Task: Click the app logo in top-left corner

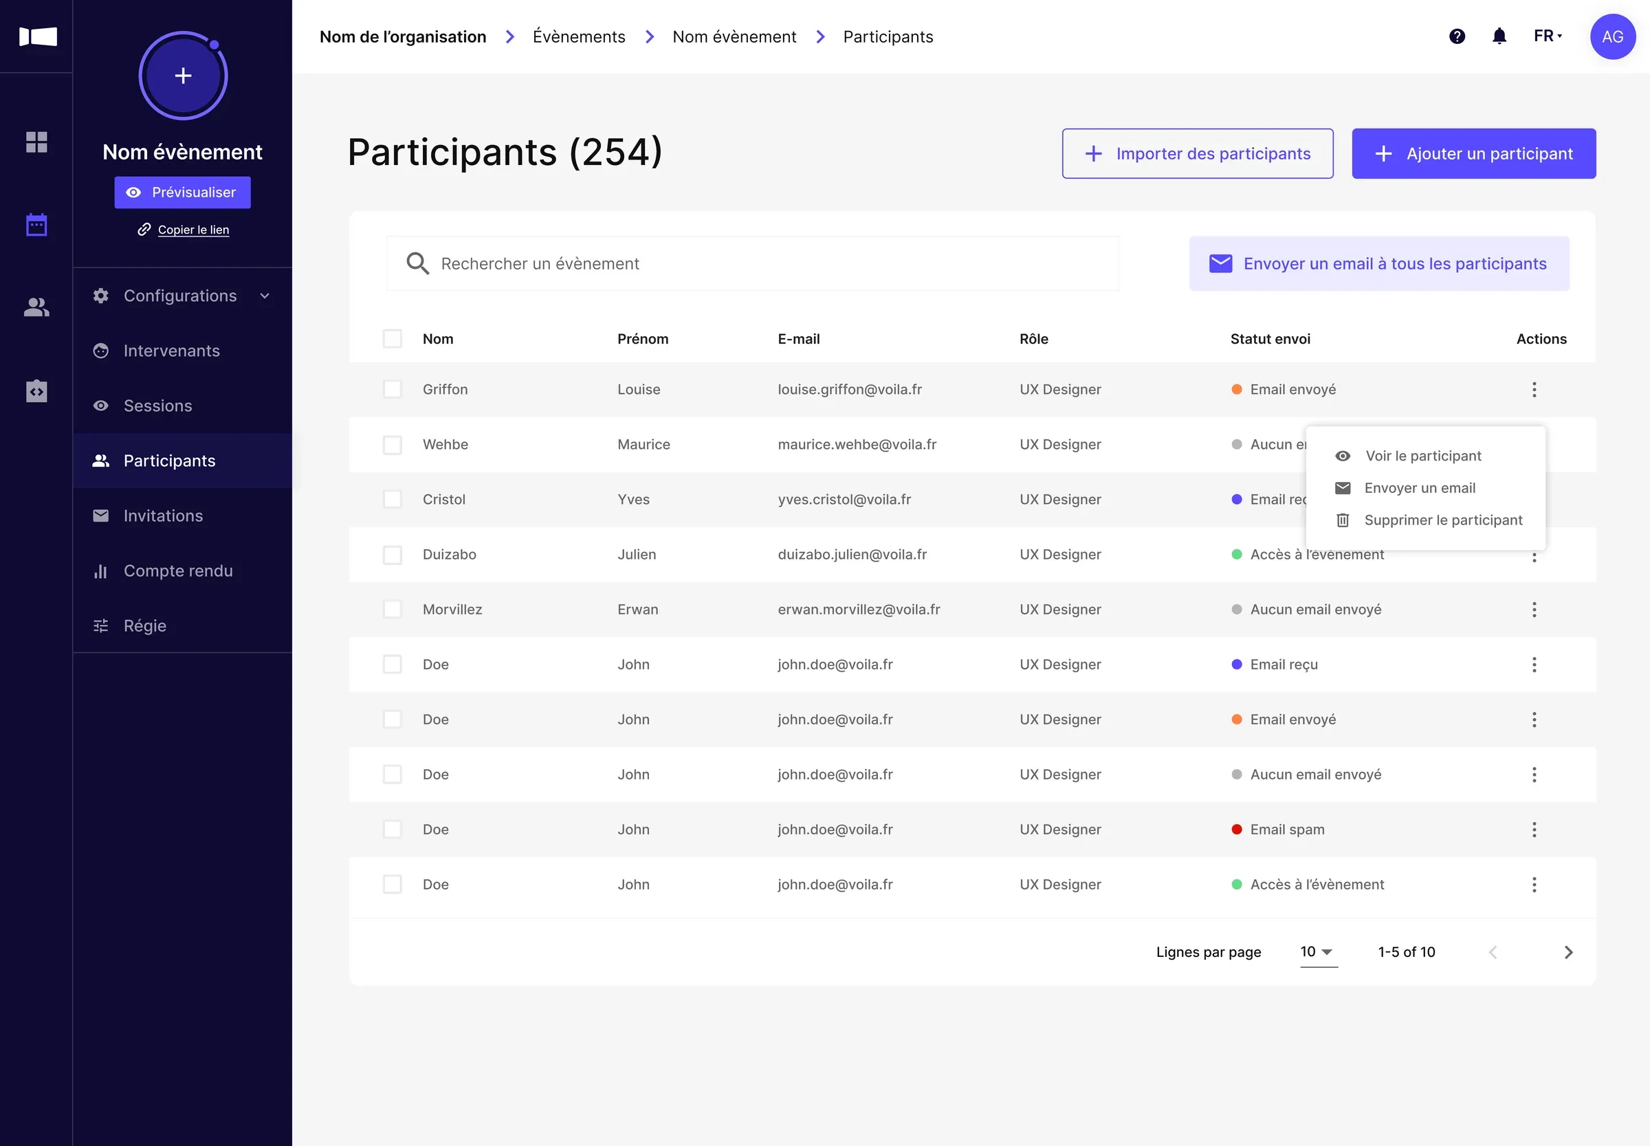Action: 37,36
